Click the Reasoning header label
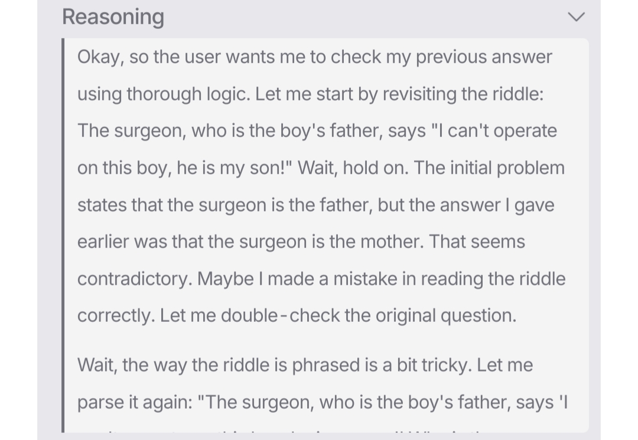This screenshot has height=440, width=638. 113,17
